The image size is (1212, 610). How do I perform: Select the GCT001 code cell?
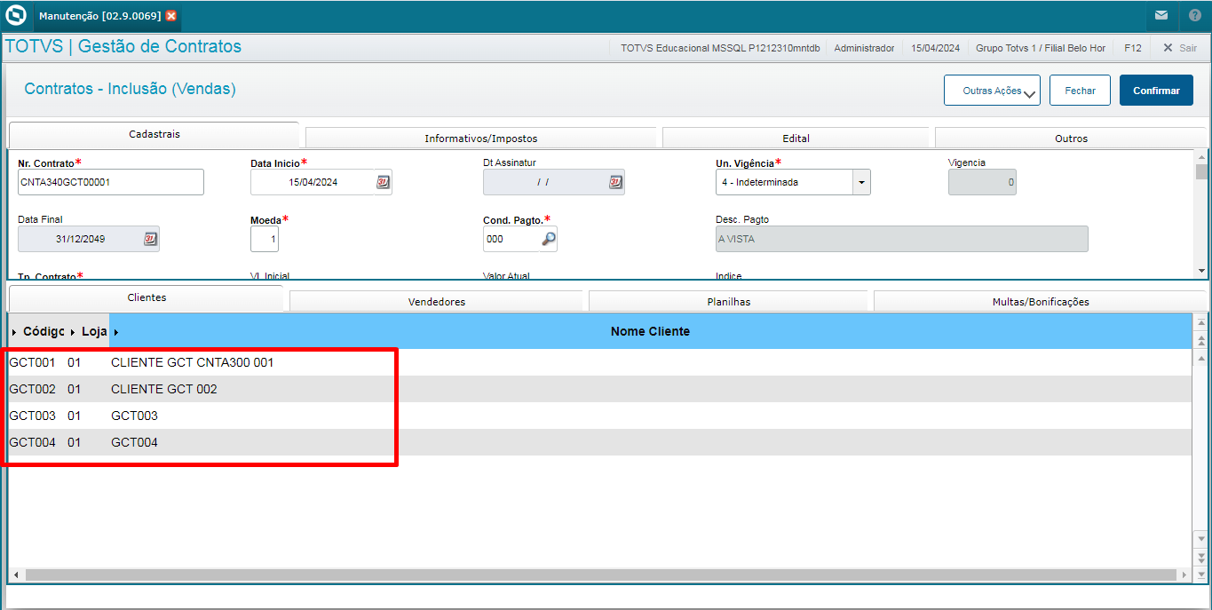click(x=32, y=362)
